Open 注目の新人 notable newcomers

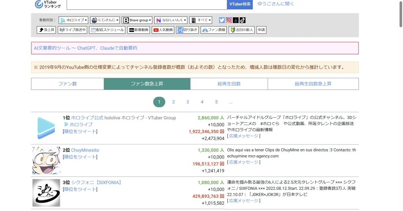click(242, 30)
